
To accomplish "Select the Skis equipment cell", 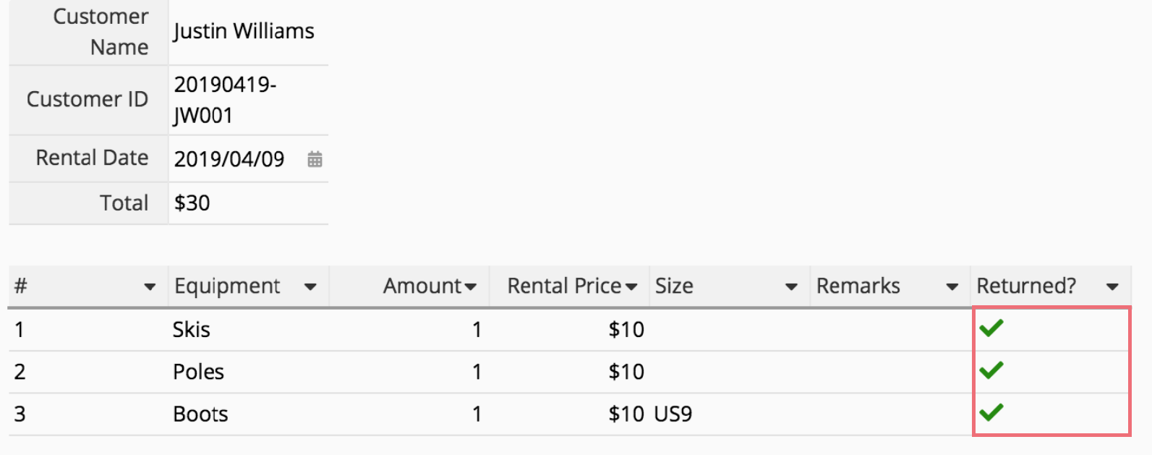I will 249,330.
